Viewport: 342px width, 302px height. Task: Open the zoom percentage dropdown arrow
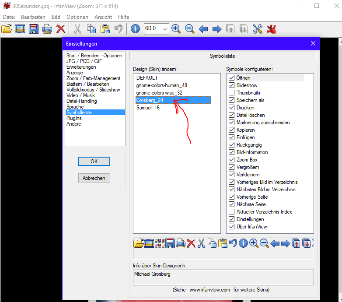(x=165, y=29)
